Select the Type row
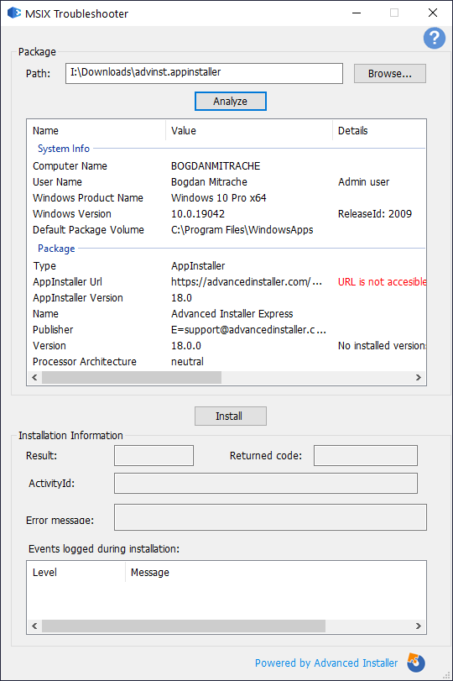Screen dimensions: 453x681 tap(226, 266)
